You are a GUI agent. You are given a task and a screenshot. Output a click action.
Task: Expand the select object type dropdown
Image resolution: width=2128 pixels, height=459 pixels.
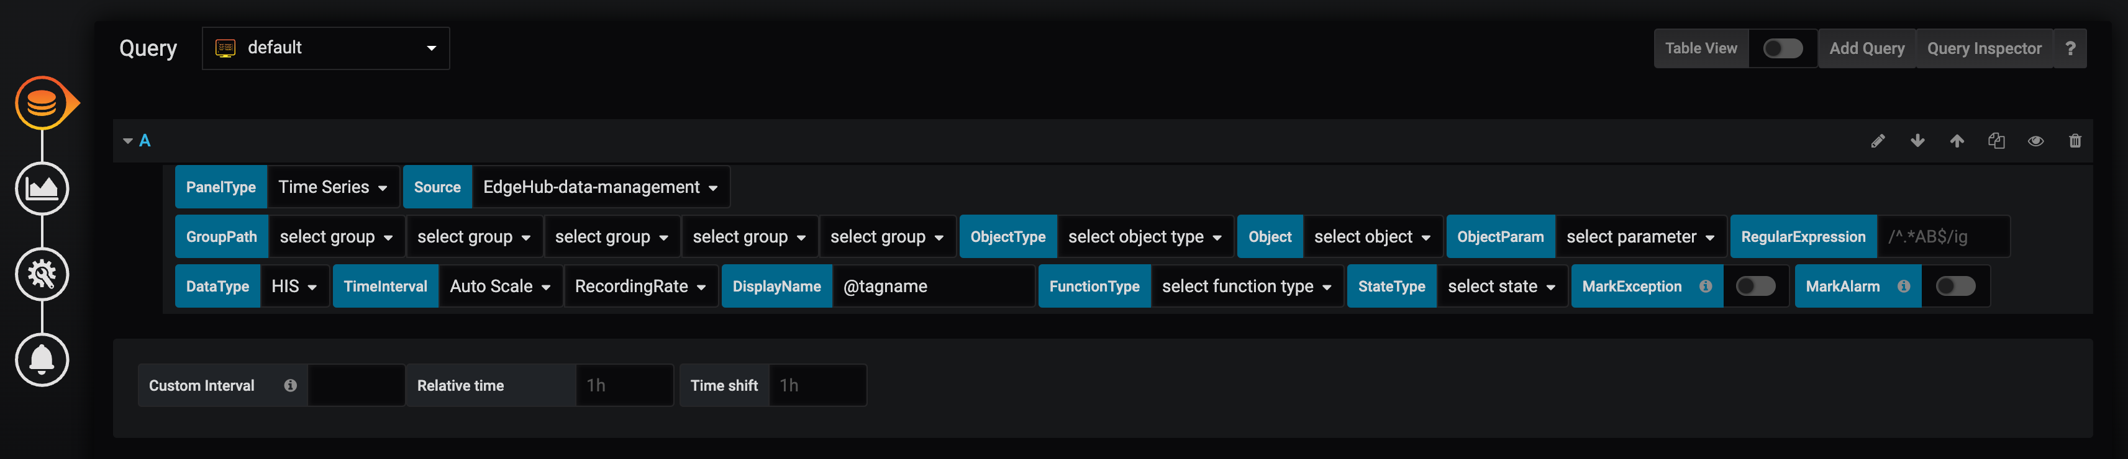pos(1144,237)
